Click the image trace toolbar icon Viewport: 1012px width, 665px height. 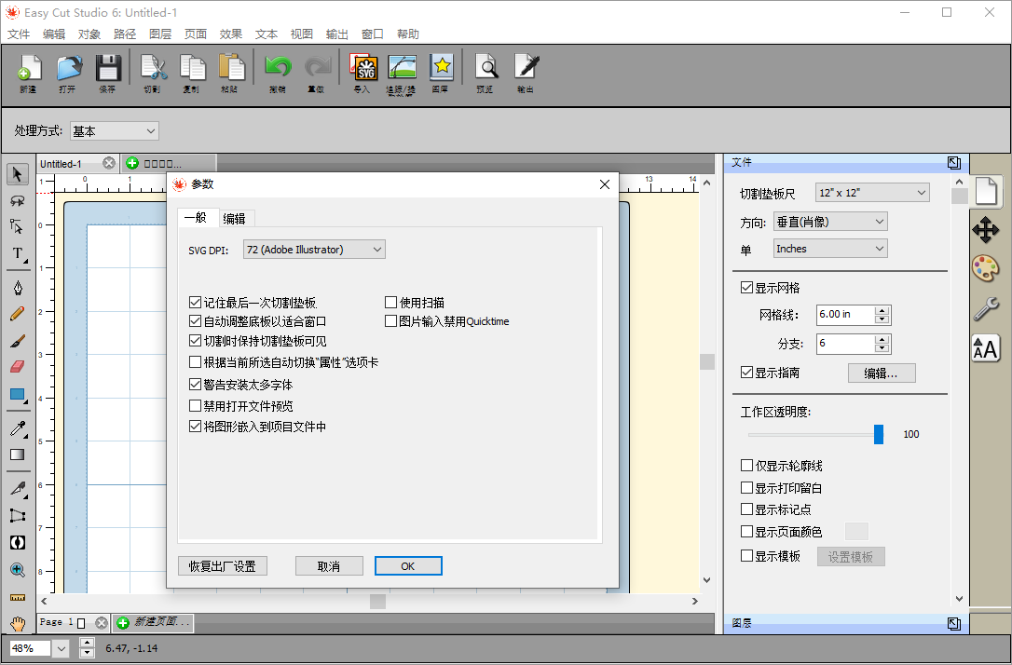tap(402, 68)
